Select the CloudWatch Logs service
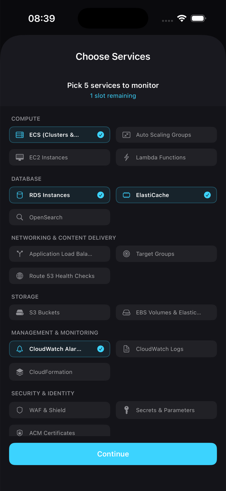The height and width of the screenshot is (491, 226). [x=166, y=349]
